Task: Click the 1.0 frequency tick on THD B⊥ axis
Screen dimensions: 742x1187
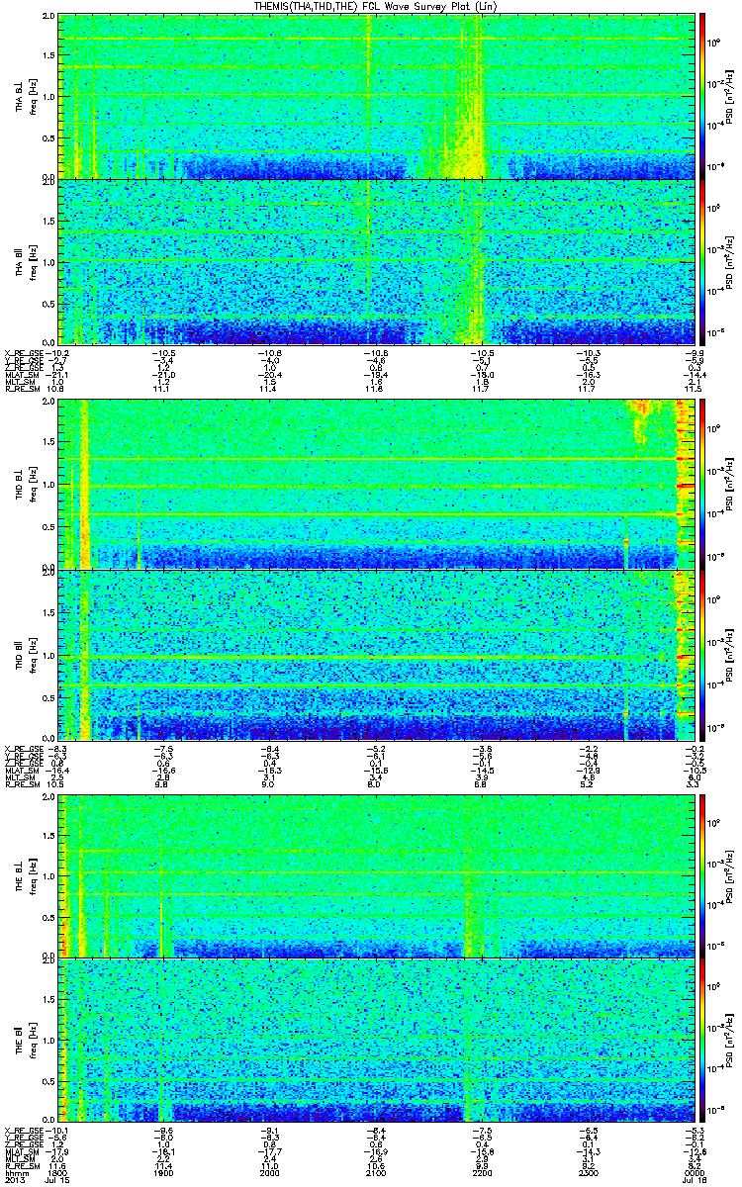Action: [49, 485]
